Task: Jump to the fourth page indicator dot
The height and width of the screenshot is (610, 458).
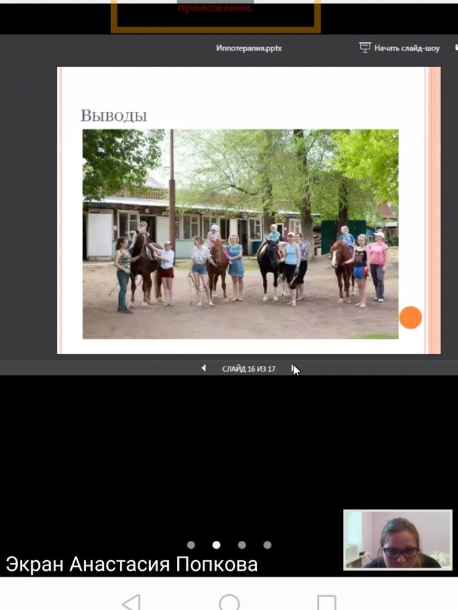Action: [x=267, y=545]
